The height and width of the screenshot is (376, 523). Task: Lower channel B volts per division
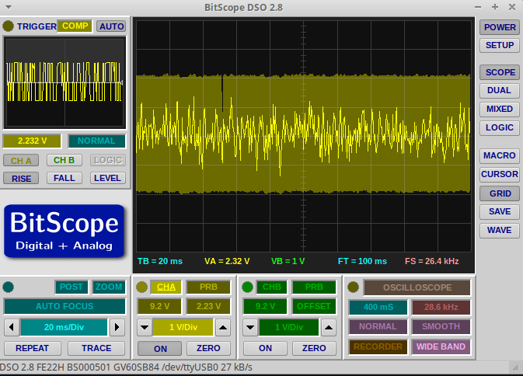[x=250, y=327]
